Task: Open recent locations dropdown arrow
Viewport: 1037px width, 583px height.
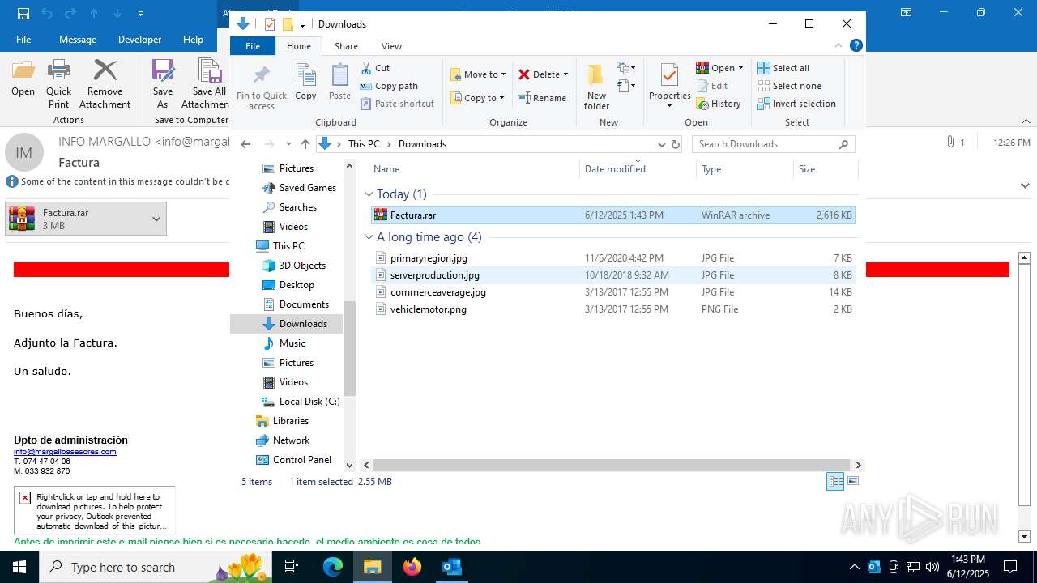Action: tap(288, 144)
